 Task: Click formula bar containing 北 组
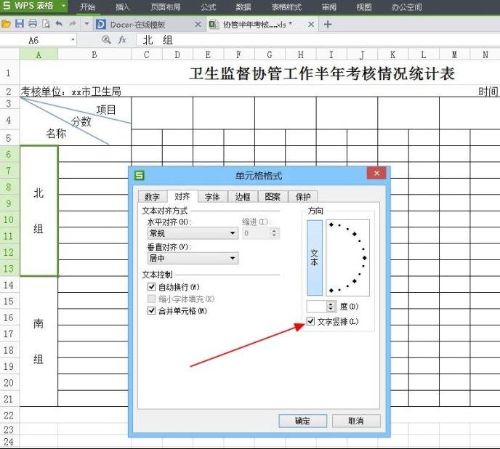point(318,40)
